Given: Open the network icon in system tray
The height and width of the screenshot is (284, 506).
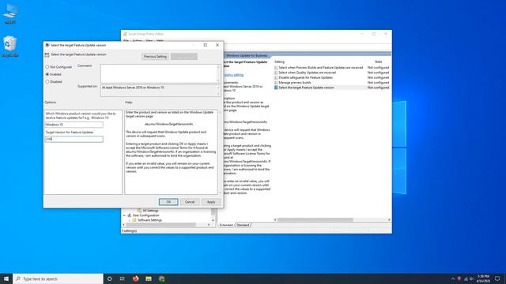Looking at the screenshot, I should [x=466, y=278].
